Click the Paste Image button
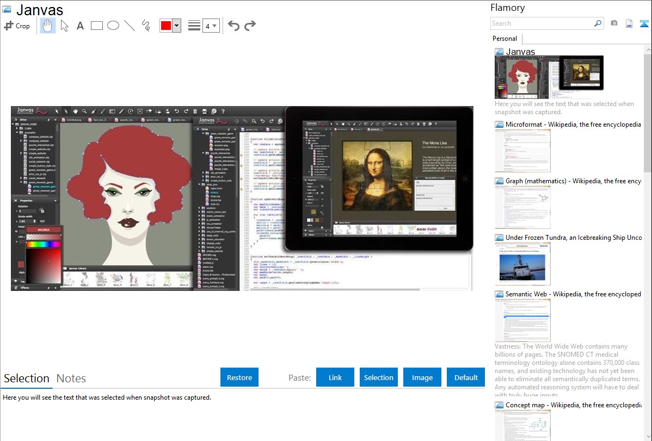Screen dimensions: 652x441 (x=422, y=377)
